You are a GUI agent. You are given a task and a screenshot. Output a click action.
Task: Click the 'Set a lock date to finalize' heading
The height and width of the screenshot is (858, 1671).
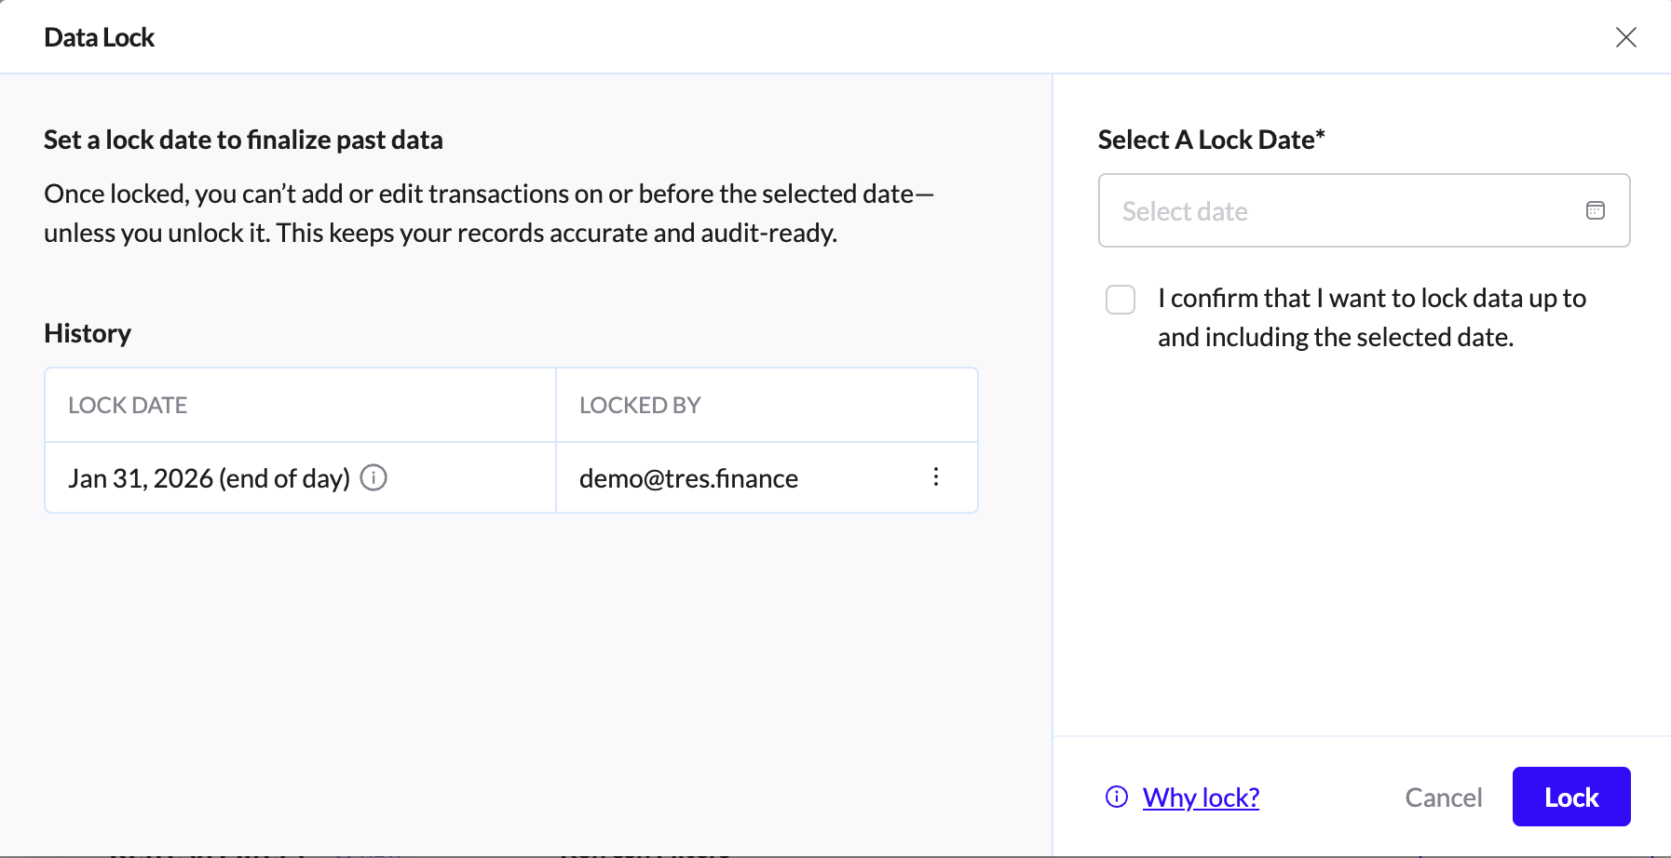point(243,140)
